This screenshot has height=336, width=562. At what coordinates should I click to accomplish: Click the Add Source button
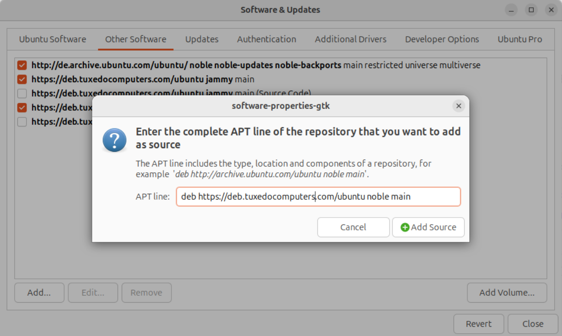(x=428, y=227)
